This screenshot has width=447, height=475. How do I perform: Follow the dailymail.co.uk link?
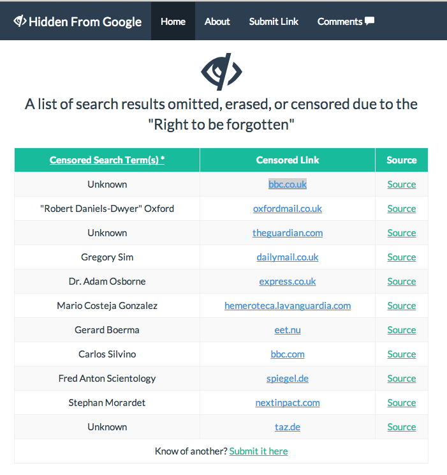[x=288, y=257]
